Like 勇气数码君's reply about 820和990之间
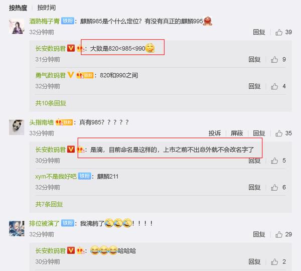 click(274, 86)
